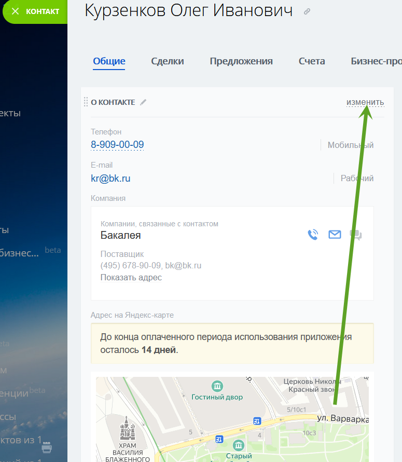Open the Предложения tab

click(x=241, y=61)
